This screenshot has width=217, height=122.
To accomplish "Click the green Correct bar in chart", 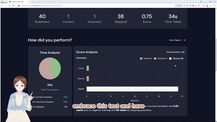I will coord(88,68).
